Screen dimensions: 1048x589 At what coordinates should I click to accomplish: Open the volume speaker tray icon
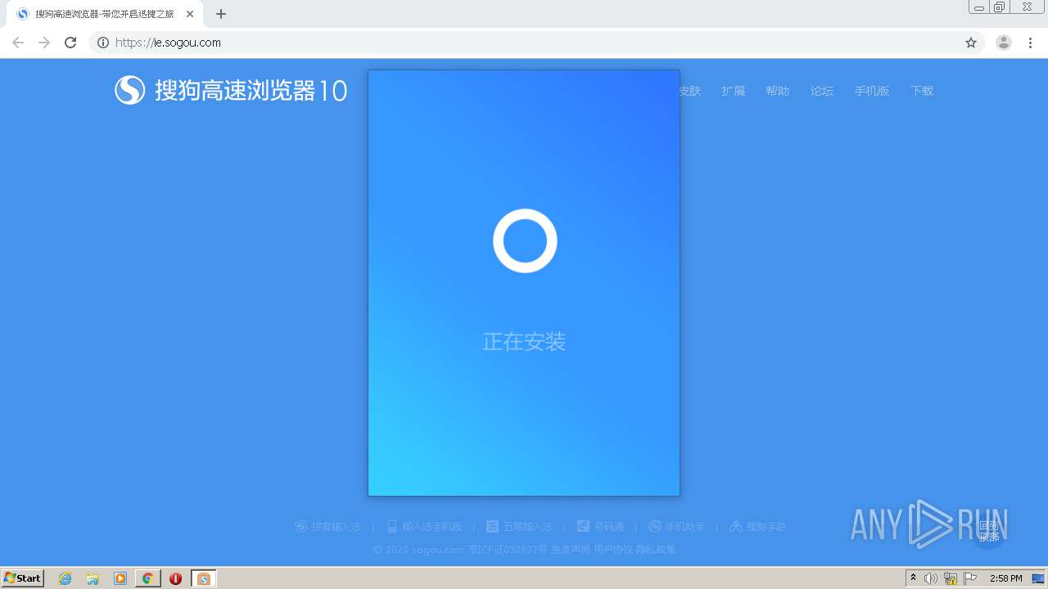tap(931, 578)
